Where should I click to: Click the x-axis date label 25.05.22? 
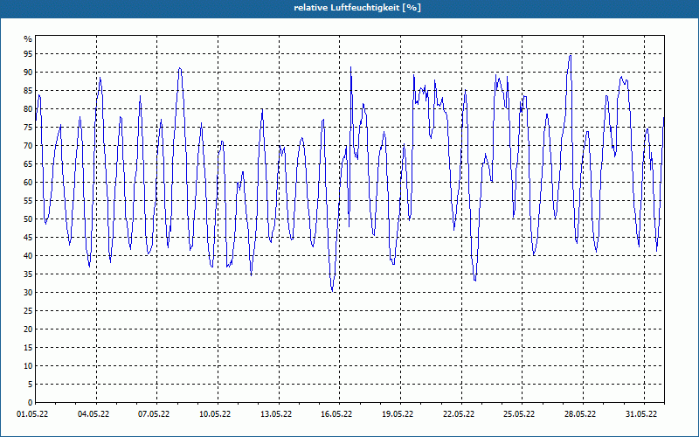click(x=519, y=414)
